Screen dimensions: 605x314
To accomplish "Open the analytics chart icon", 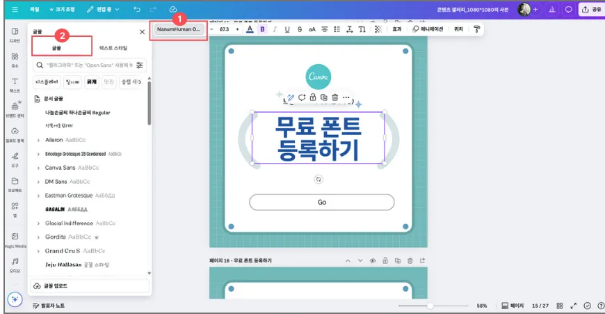I will [x=552, y=10].
